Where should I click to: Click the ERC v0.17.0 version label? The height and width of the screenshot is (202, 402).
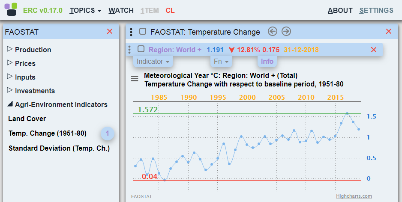click(43, 11)
